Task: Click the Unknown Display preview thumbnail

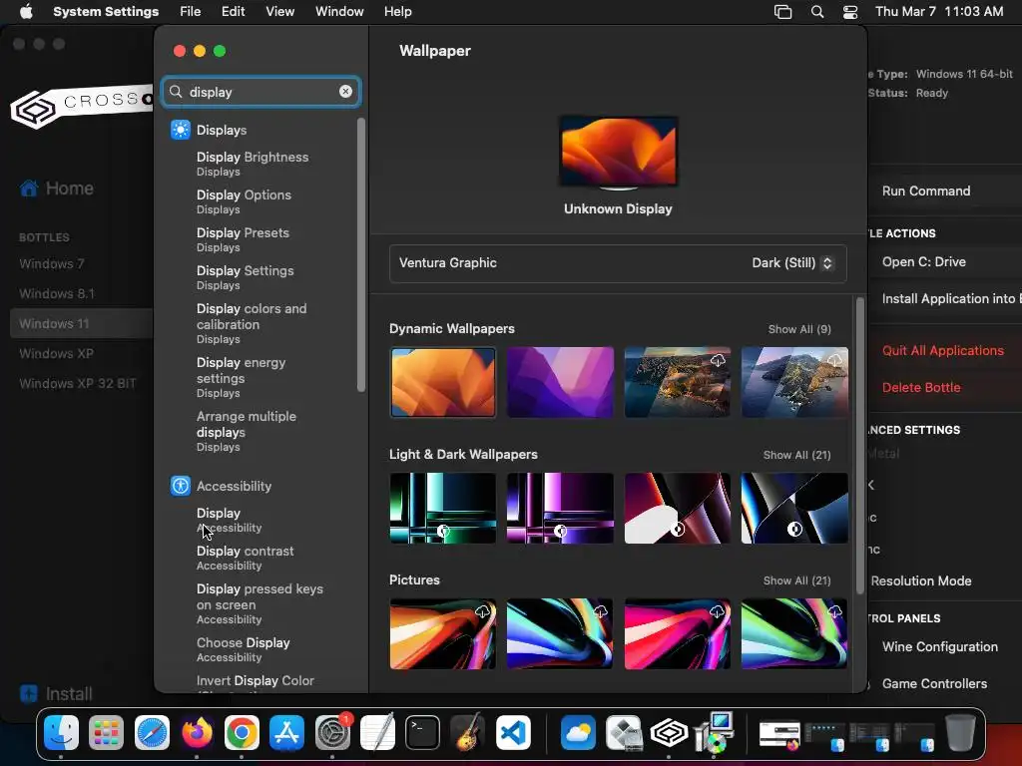Action: (619, 152)
